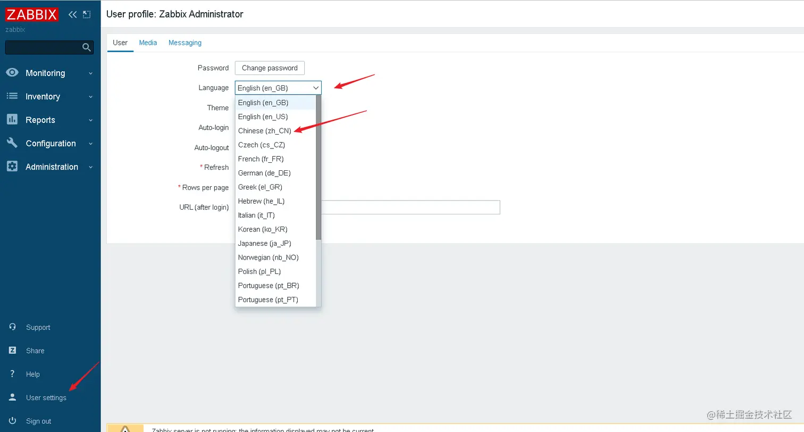The image size is (804, 432).
Task: Choose Korean (ko_KR) language
Action: pos(276,229)
